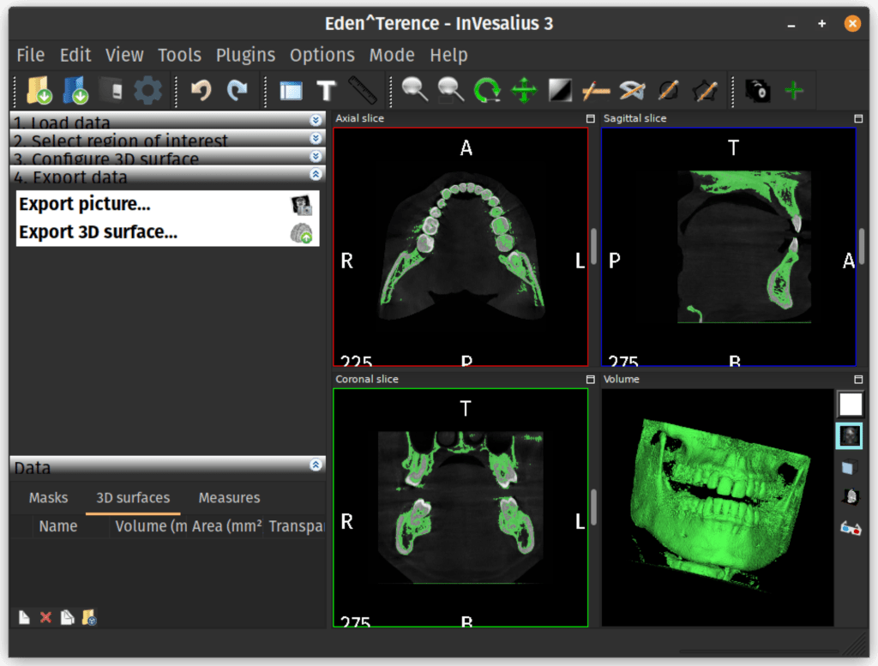878x666 pixels.
Task: Click the camera snapshot icon in toolbar
Action: tap(758, 90)
